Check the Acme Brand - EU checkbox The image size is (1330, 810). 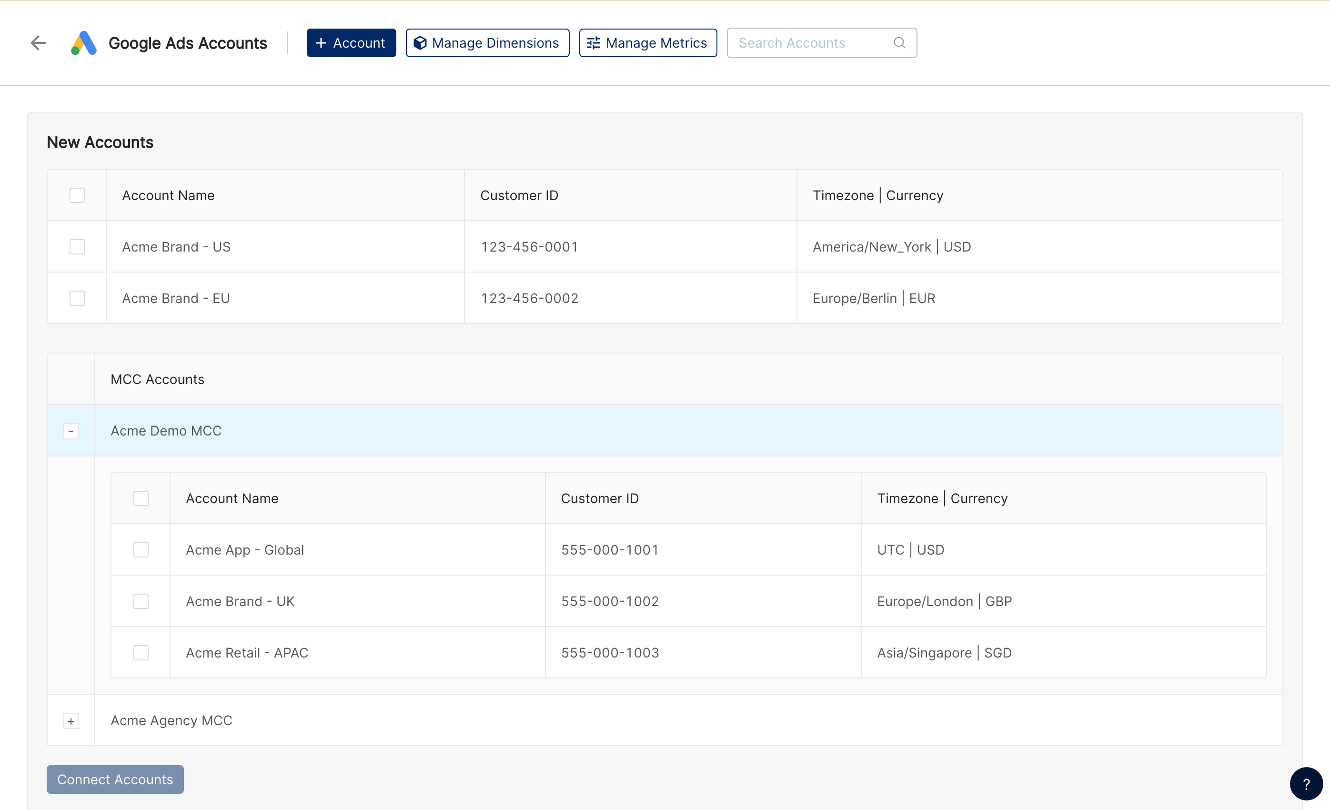point(77,298)
